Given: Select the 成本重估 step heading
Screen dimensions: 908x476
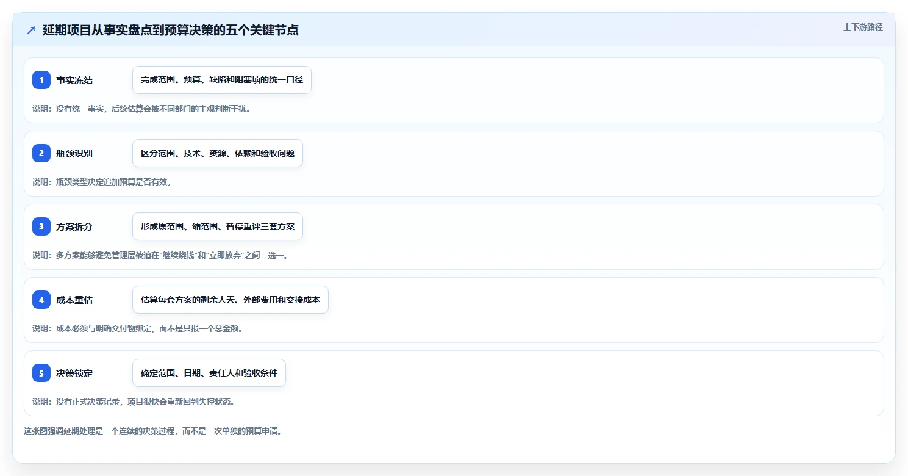Looking at the screenshot, I should pos(74,300).
